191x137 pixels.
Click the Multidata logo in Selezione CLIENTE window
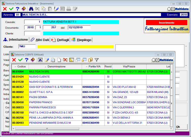pos(163,60)
